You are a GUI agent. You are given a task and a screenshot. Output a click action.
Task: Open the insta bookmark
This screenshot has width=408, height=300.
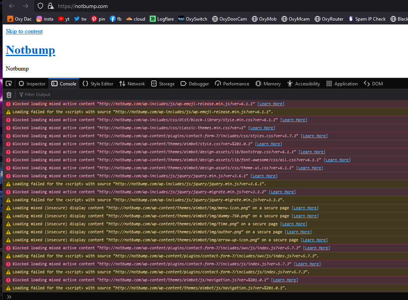[45, 19]
